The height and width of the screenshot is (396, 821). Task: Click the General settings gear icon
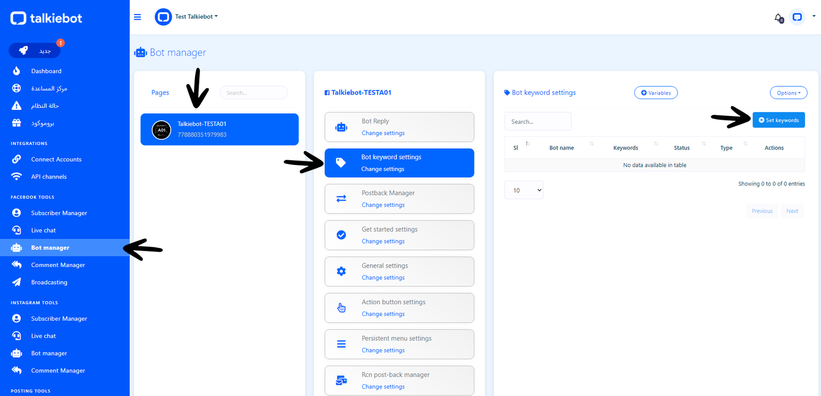341,271
